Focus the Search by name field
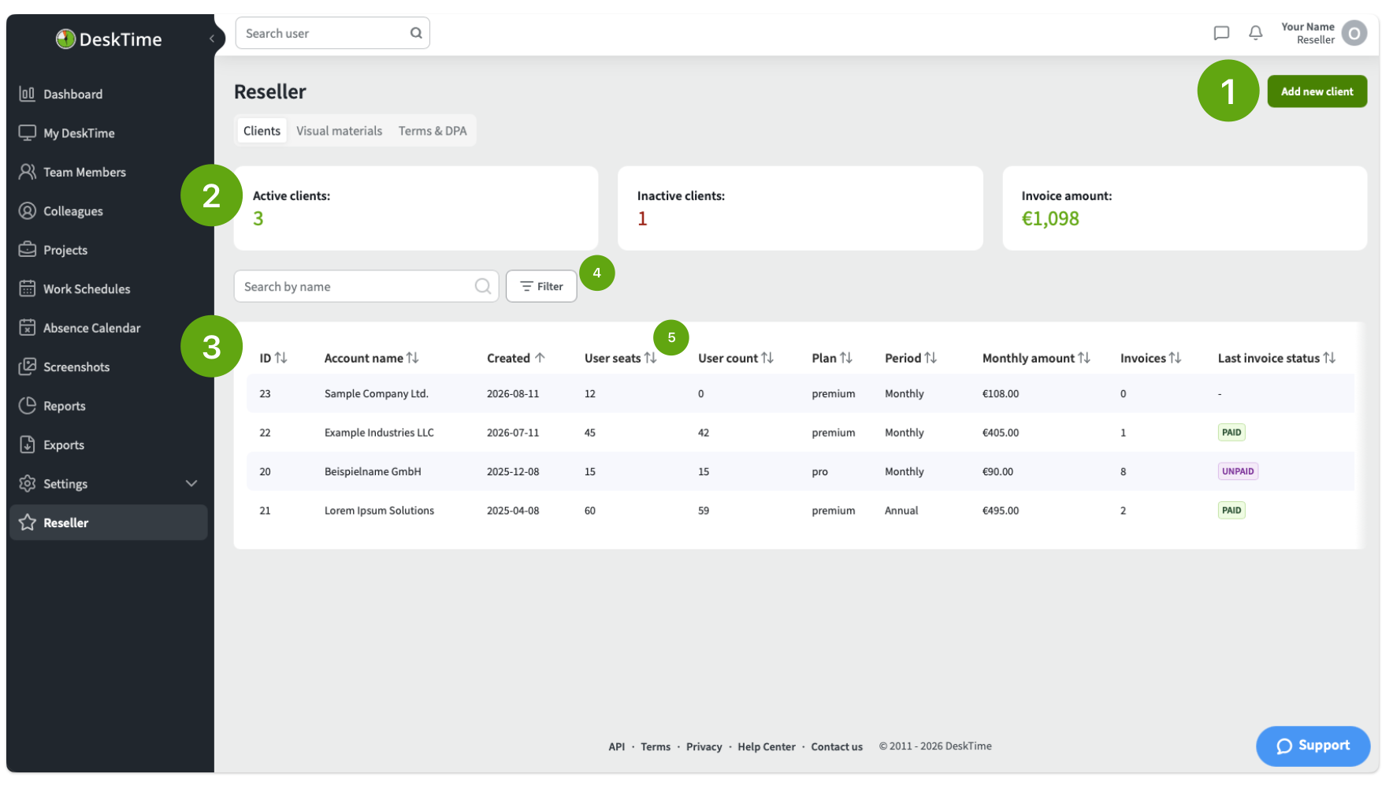 click(x=366, y=286)
